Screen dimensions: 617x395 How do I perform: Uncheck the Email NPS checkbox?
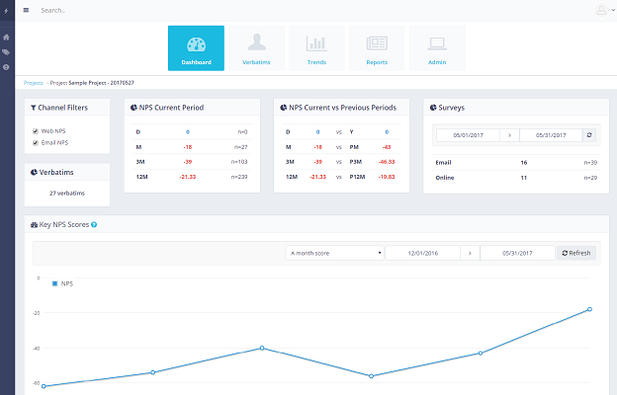(x=36, y=143)
